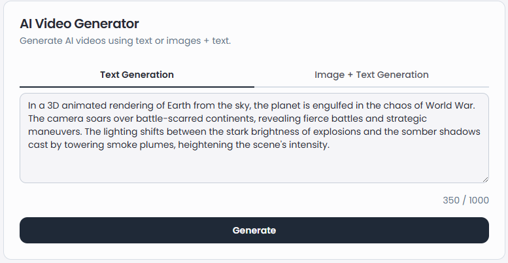This screenshot has height=263, width=508.
Task: Click the subtitle about generating AI videos
Action: pyautogui.click(x=125, y=41)
